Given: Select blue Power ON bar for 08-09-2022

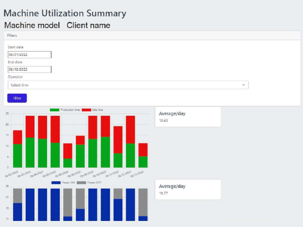Looking at the screenshot, I should click(x=93, y=204).
